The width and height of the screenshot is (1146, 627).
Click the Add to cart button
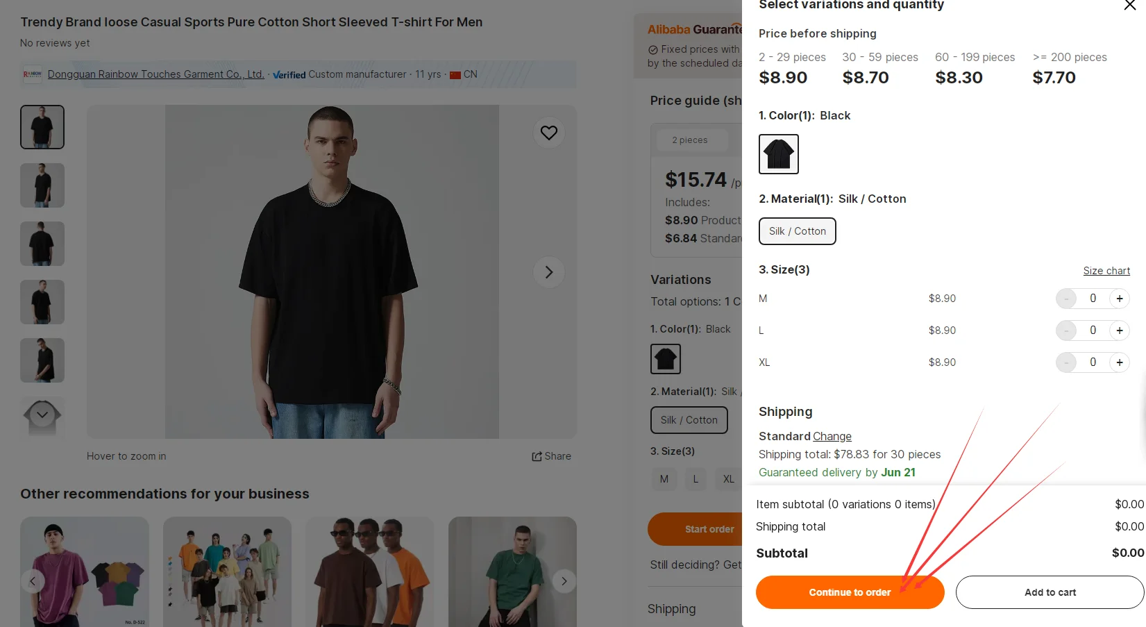1050,592
